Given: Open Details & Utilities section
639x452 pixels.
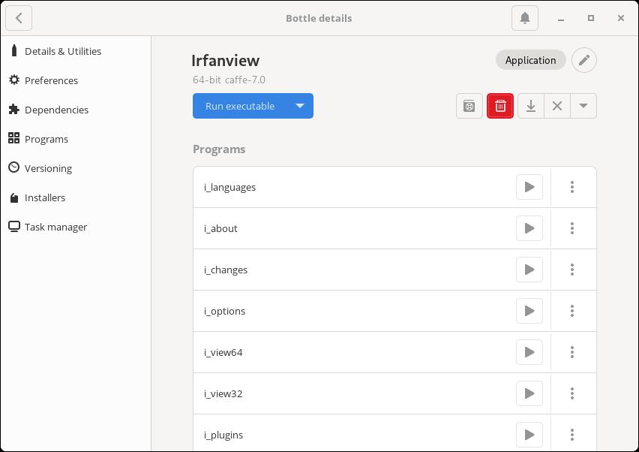Looking at the screenshot, I should coord(76,51).
